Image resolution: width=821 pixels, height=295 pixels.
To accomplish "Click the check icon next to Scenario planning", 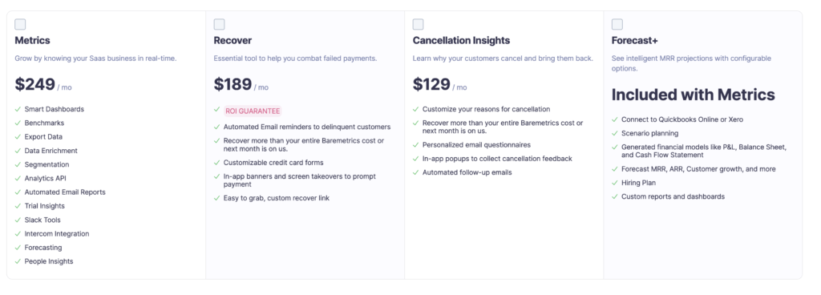I will pyautogui.click(x=615, y=133).
